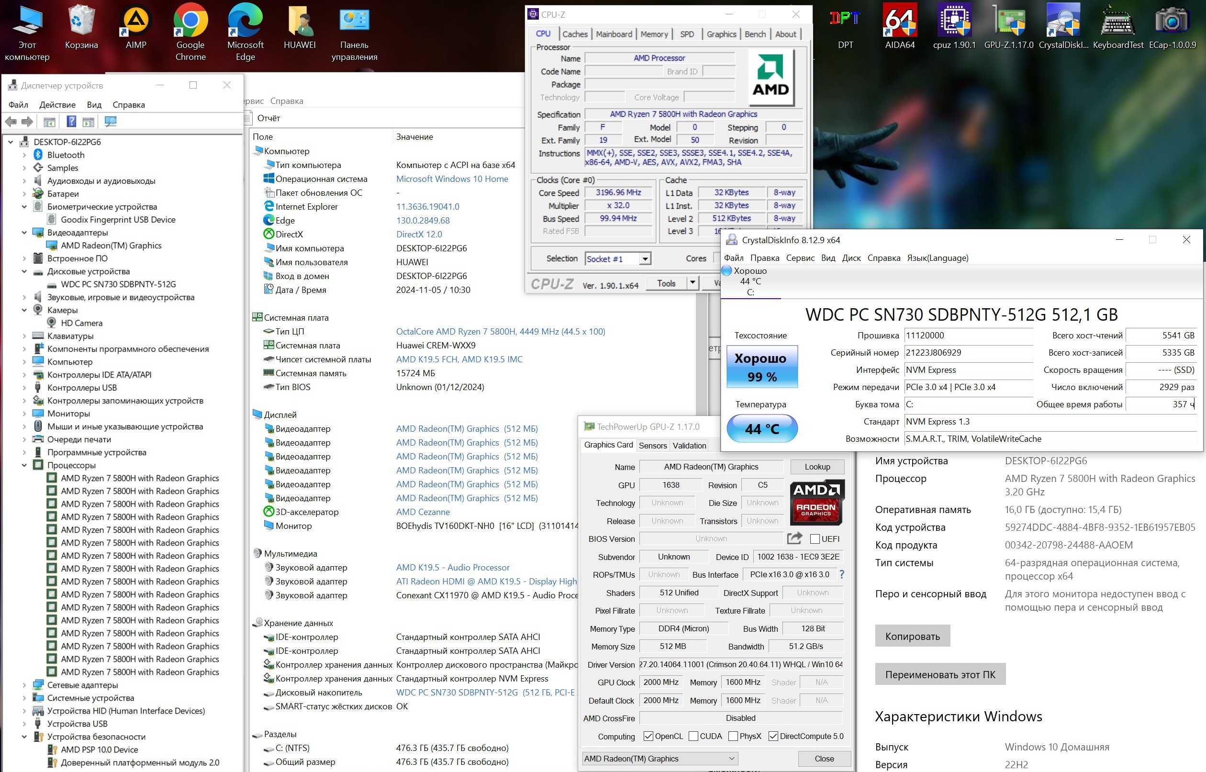The width and height of the screenshot is (1206, 772).
Task: Click the Копировать button in system settings
Action: click(912, 636)
